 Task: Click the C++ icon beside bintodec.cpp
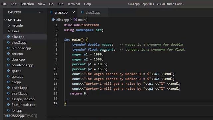click(9, 48)
